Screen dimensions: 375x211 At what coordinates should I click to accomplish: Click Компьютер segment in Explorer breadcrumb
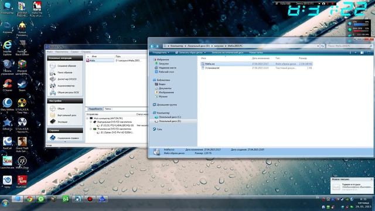177,46
